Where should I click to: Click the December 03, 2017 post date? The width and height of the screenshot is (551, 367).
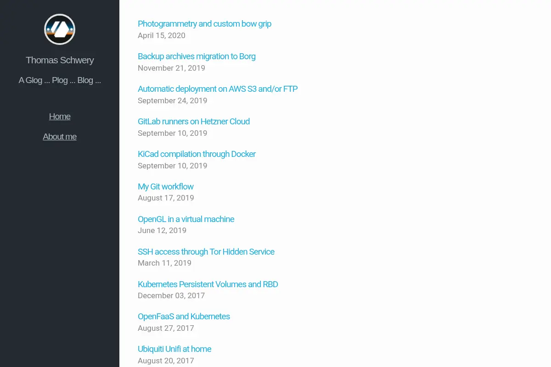tap(171, 296)
